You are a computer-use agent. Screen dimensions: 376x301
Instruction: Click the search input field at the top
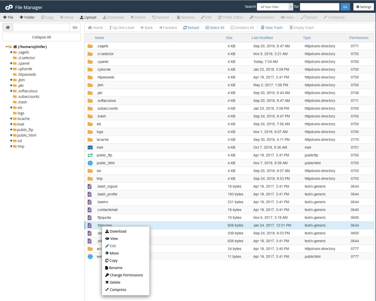click(319, 7)
